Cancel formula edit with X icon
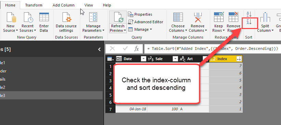The height and width of the screenshot is (125, 281). click(x=112, y=48)
